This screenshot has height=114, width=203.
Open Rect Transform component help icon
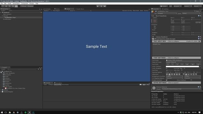(x=199, y=16)
